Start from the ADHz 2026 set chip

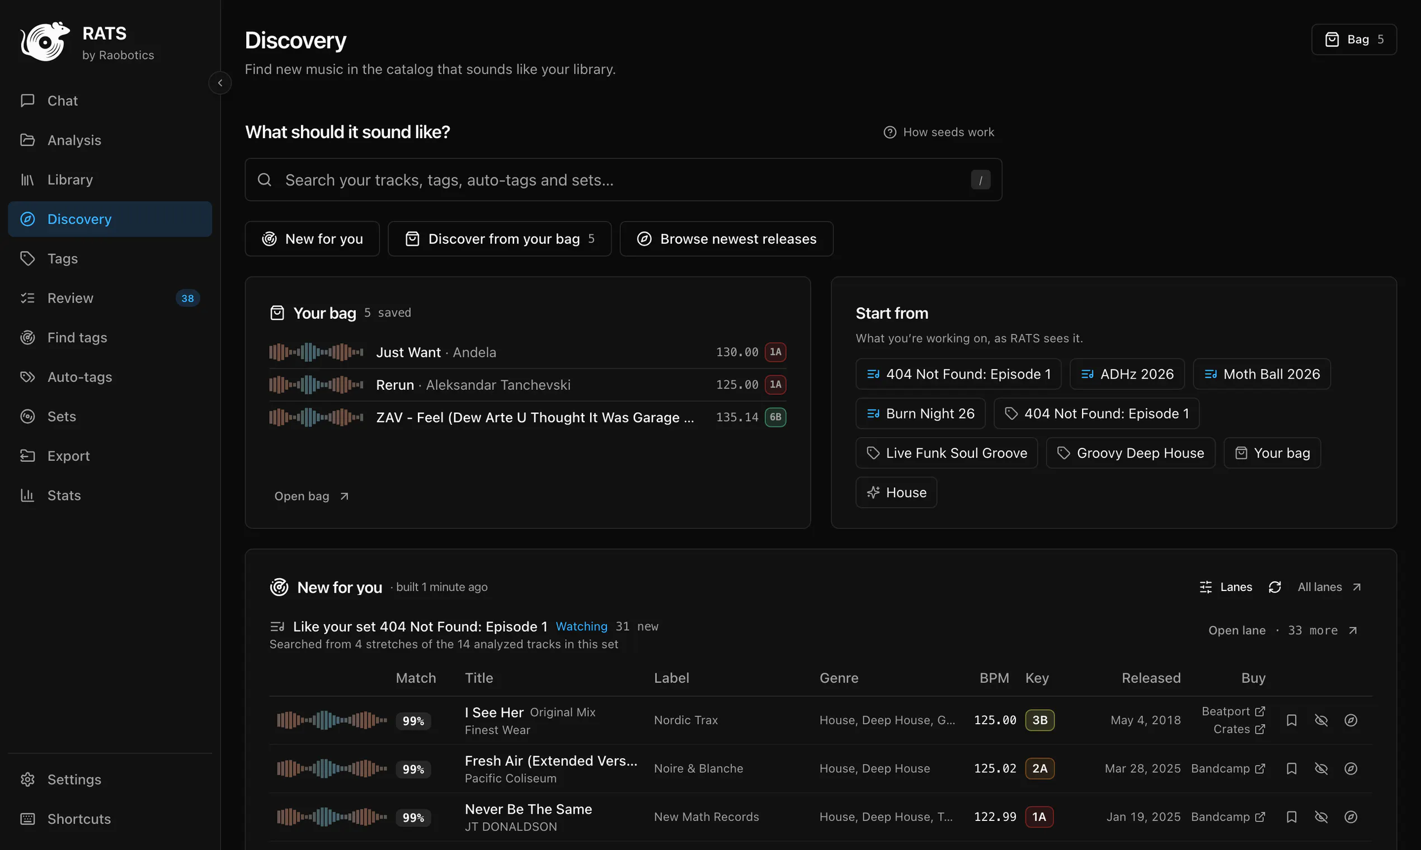pyautogui.click(x=1127, y=375)
